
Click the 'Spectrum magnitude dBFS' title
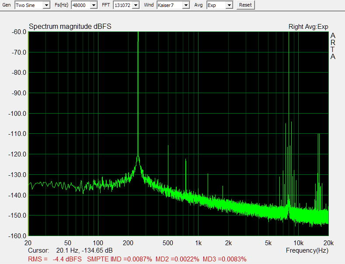tap(70, 26)
